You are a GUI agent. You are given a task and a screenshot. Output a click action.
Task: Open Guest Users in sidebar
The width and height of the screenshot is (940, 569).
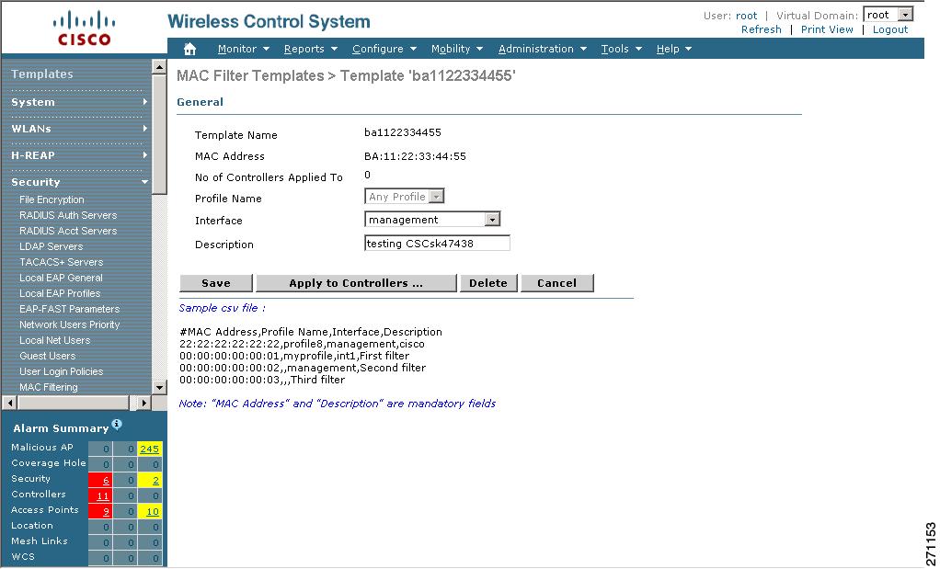coord(47,355)
